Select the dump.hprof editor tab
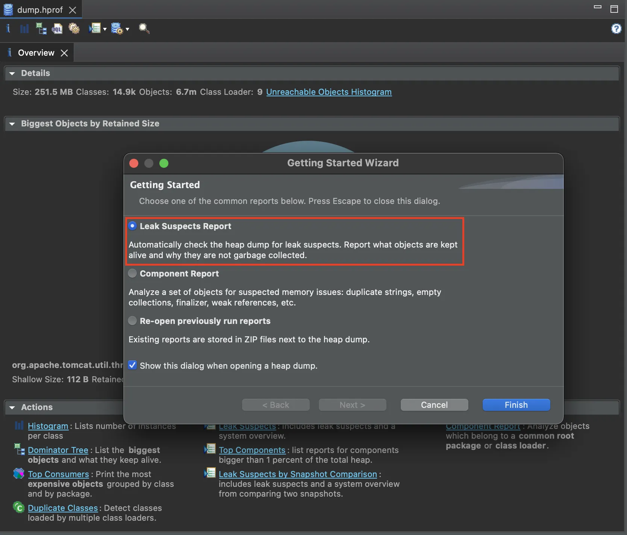 39,10
